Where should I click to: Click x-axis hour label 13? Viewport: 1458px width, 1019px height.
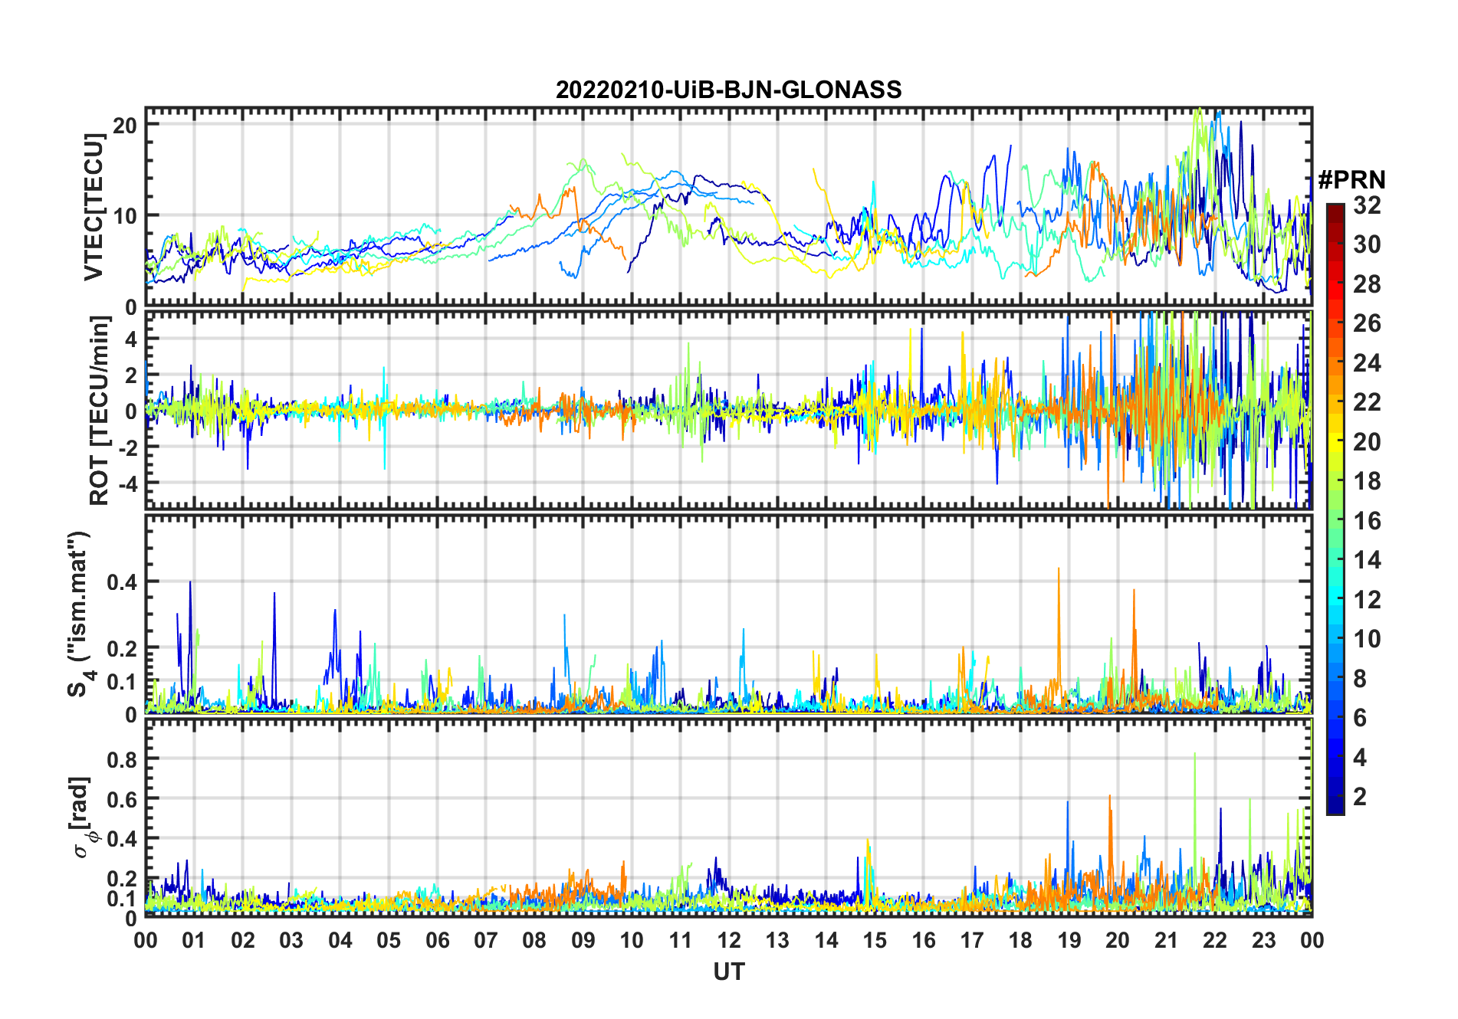(777, 940)
